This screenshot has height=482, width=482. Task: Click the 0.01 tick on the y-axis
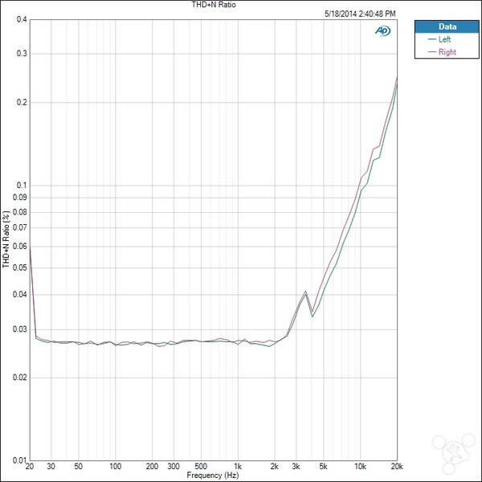pyautogui.click(x=18, y=460)
